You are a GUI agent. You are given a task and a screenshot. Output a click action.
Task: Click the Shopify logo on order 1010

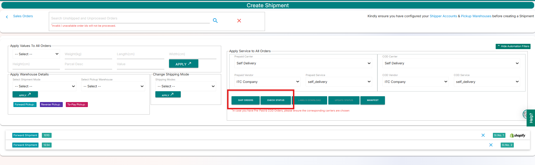[517, 135]
